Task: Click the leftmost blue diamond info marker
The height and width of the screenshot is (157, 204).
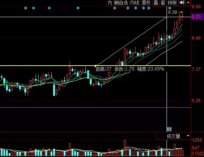Action: pyautogui.click(x=25, y=8)
